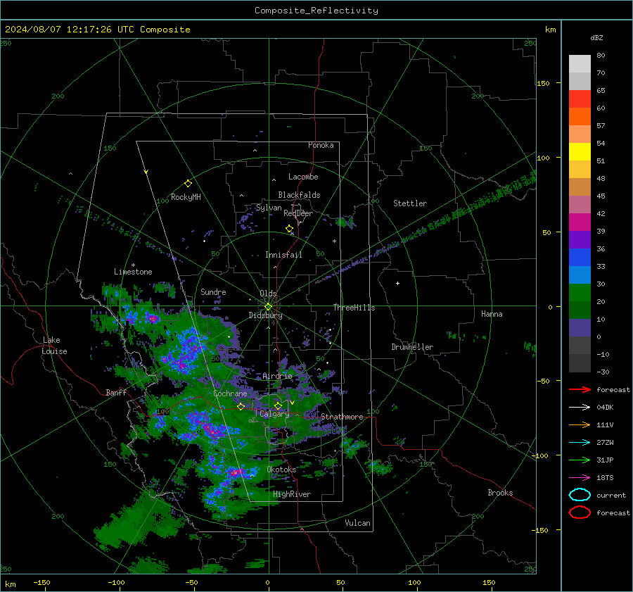Image resolution: width=633 pixels, height=592 pixels.
Task: Click the orange 111V arrow in legend
Action: (580, 424)
